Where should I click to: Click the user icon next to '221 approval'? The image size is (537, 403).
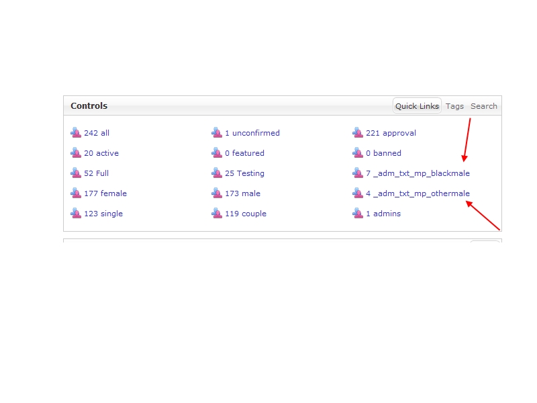(x=358, y=133)
